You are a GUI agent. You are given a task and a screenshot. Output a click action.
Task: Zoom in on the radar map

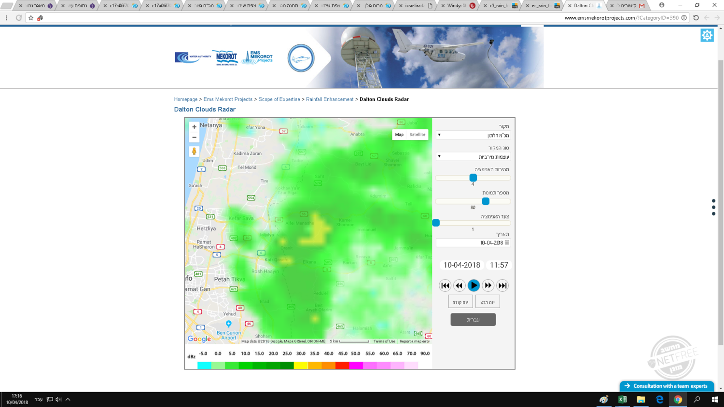pyautogui.click(x=194, y=127)
